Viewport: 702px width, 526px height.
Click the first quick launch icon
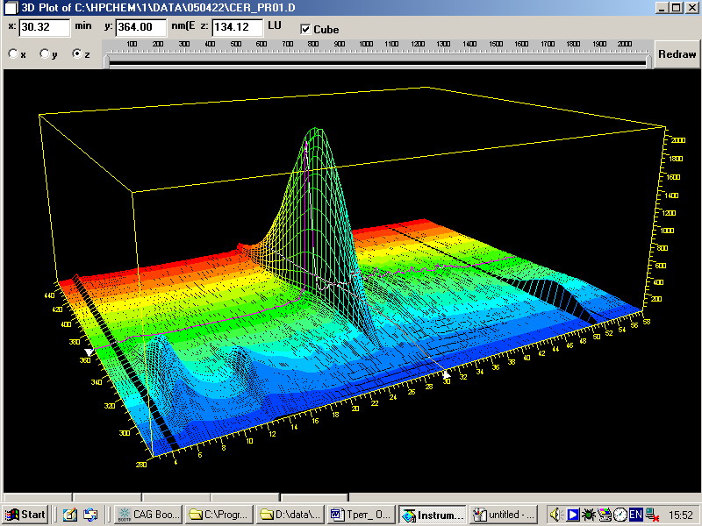tap(69, 515)
